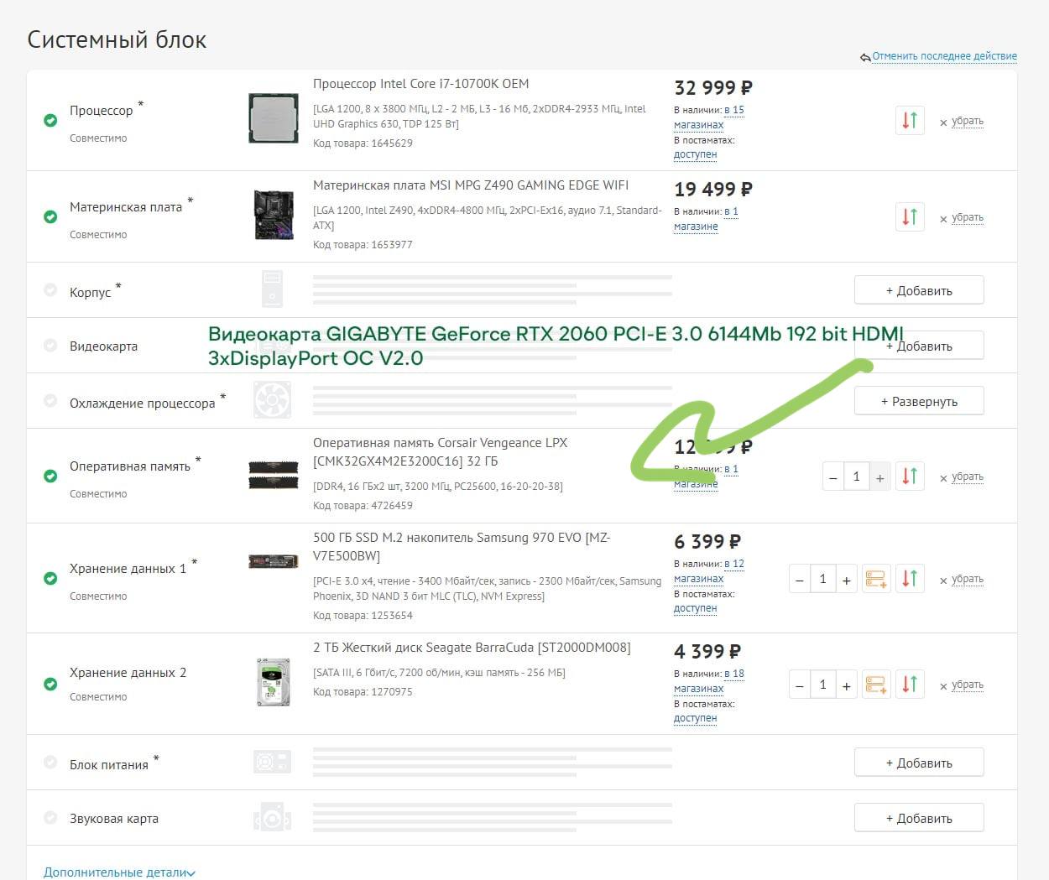Open Процессор Intel Core i7-10700K OEM title
Viewport: 1049px width, 880px height.
pos(420,84)
